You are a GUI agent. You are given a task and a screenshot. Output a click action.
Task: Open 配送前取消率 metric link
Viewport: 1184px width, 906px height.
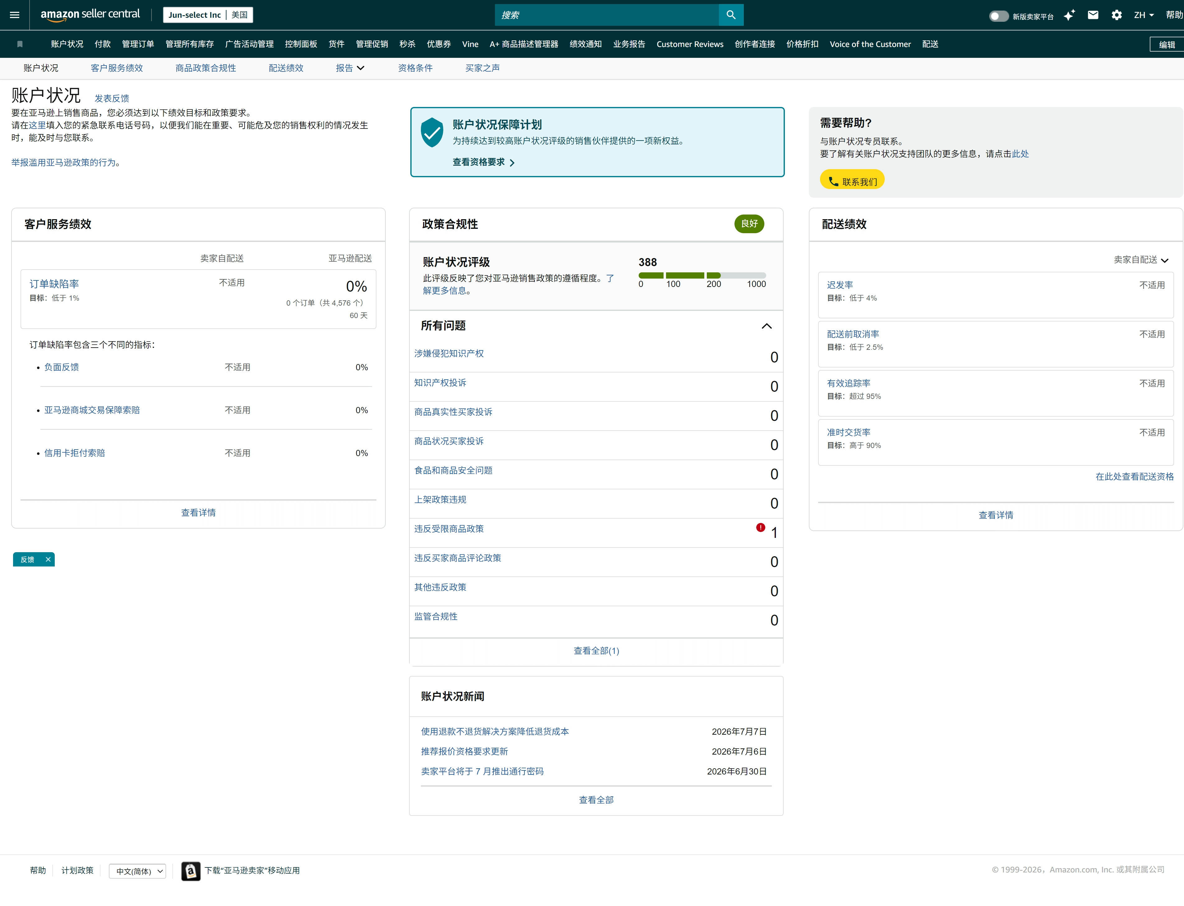coord(853,334)
